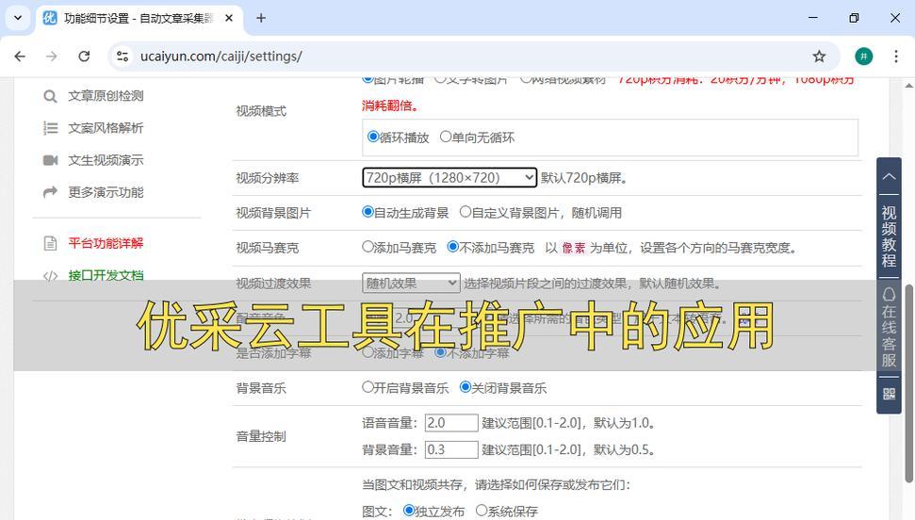Image resolution: width=915 pixels, height=520 pixels.
Task: Select 循环播放 radio option
Action: [372, 137]
